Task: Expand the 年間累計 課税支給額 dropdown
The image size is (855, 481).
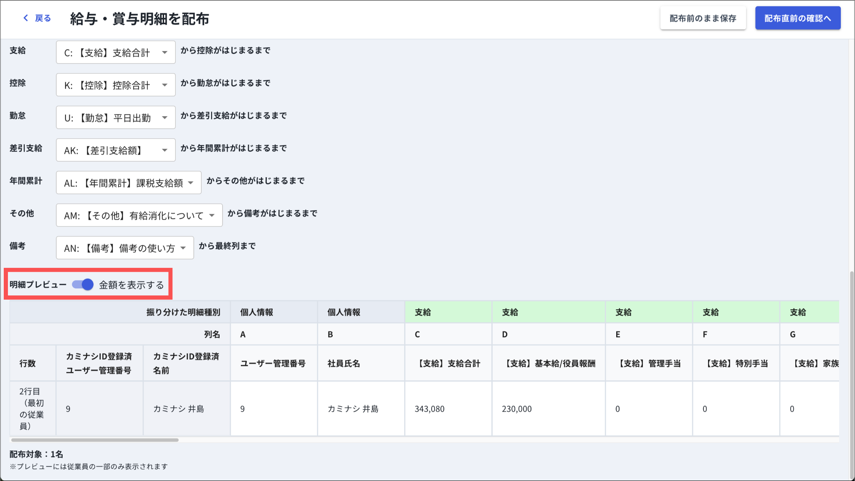Action: coord(129,183)
